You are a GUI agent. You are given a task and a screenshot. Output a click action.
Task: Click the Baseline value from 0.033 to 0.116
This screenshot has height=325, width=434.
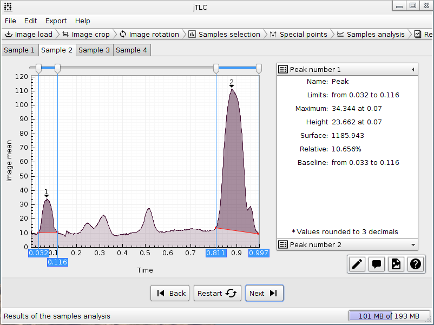pos(365,163)
